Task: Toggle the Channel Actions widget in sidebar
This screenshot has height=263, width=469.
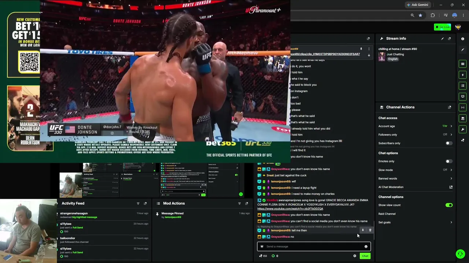Action: click(x=463, y=118)
